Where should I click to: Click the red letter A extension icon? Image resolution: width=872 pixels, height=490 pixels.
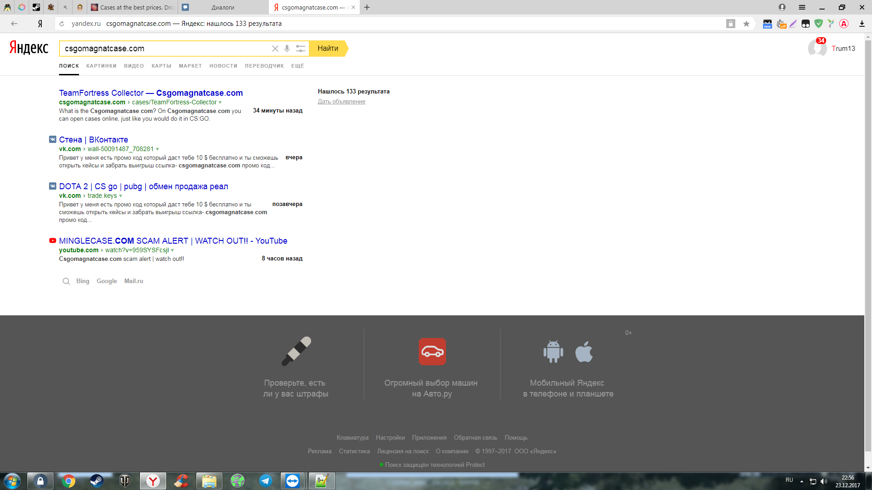pos(844,24)
